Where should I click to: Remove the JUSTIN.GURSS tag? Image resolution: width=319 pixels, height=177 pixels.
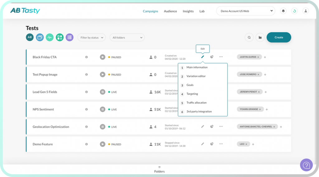pyautogui.click(x=258, y=57)
